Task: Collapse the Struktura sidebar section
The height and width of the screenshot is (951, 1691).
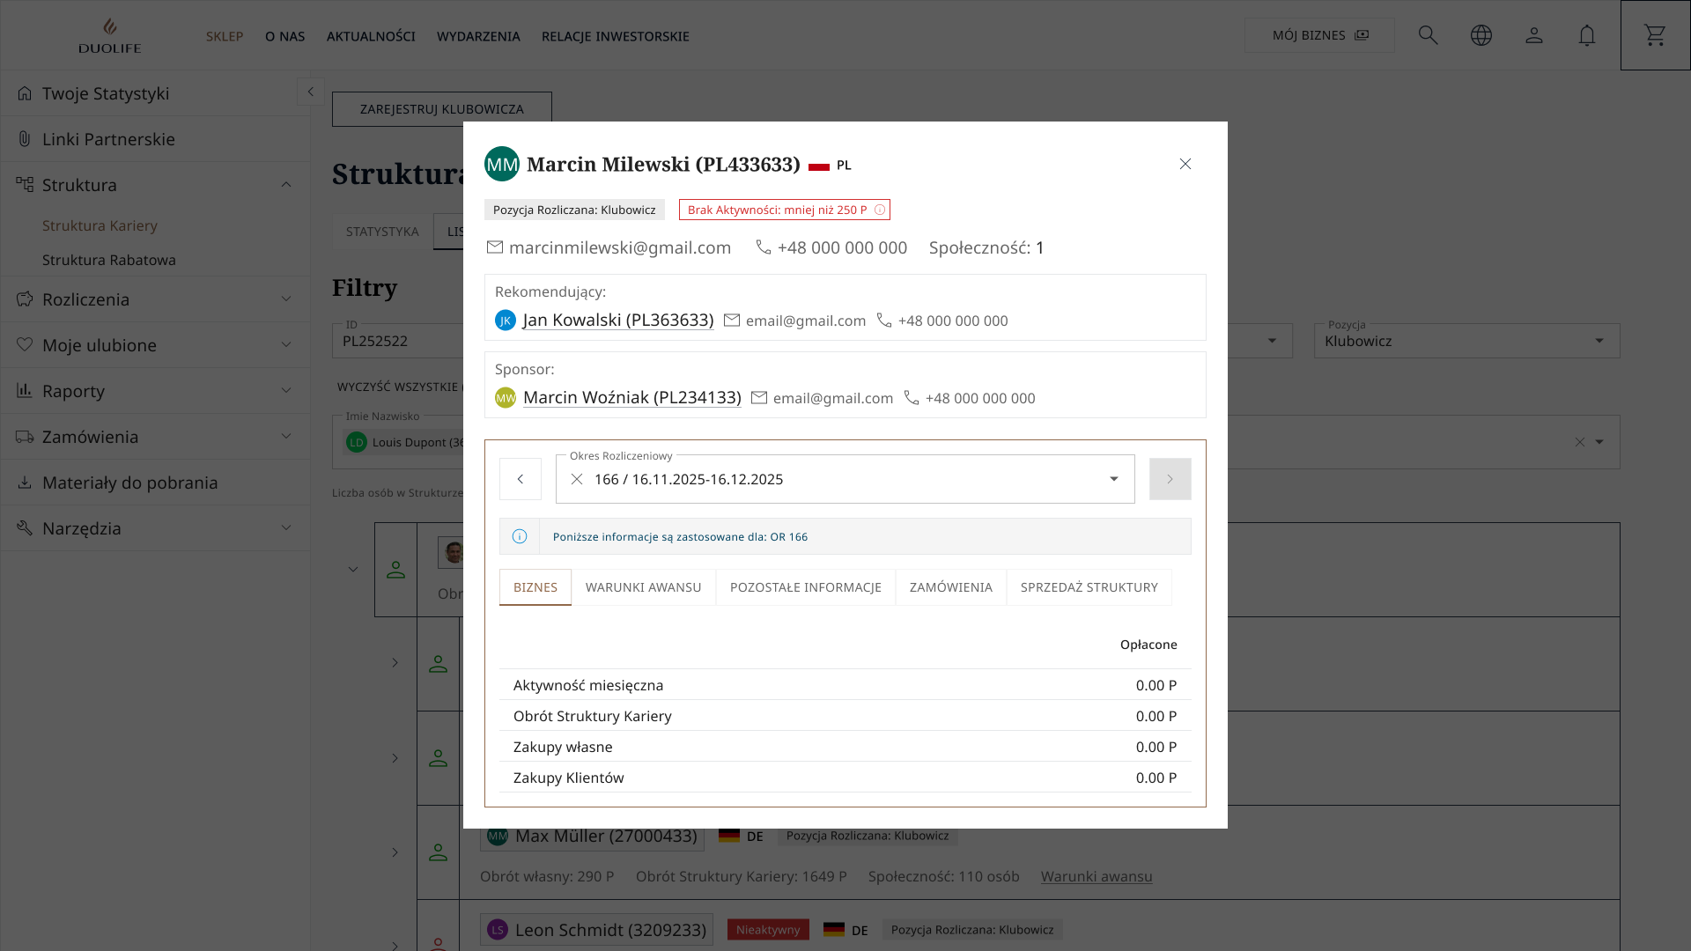Action: pos(285,185)
